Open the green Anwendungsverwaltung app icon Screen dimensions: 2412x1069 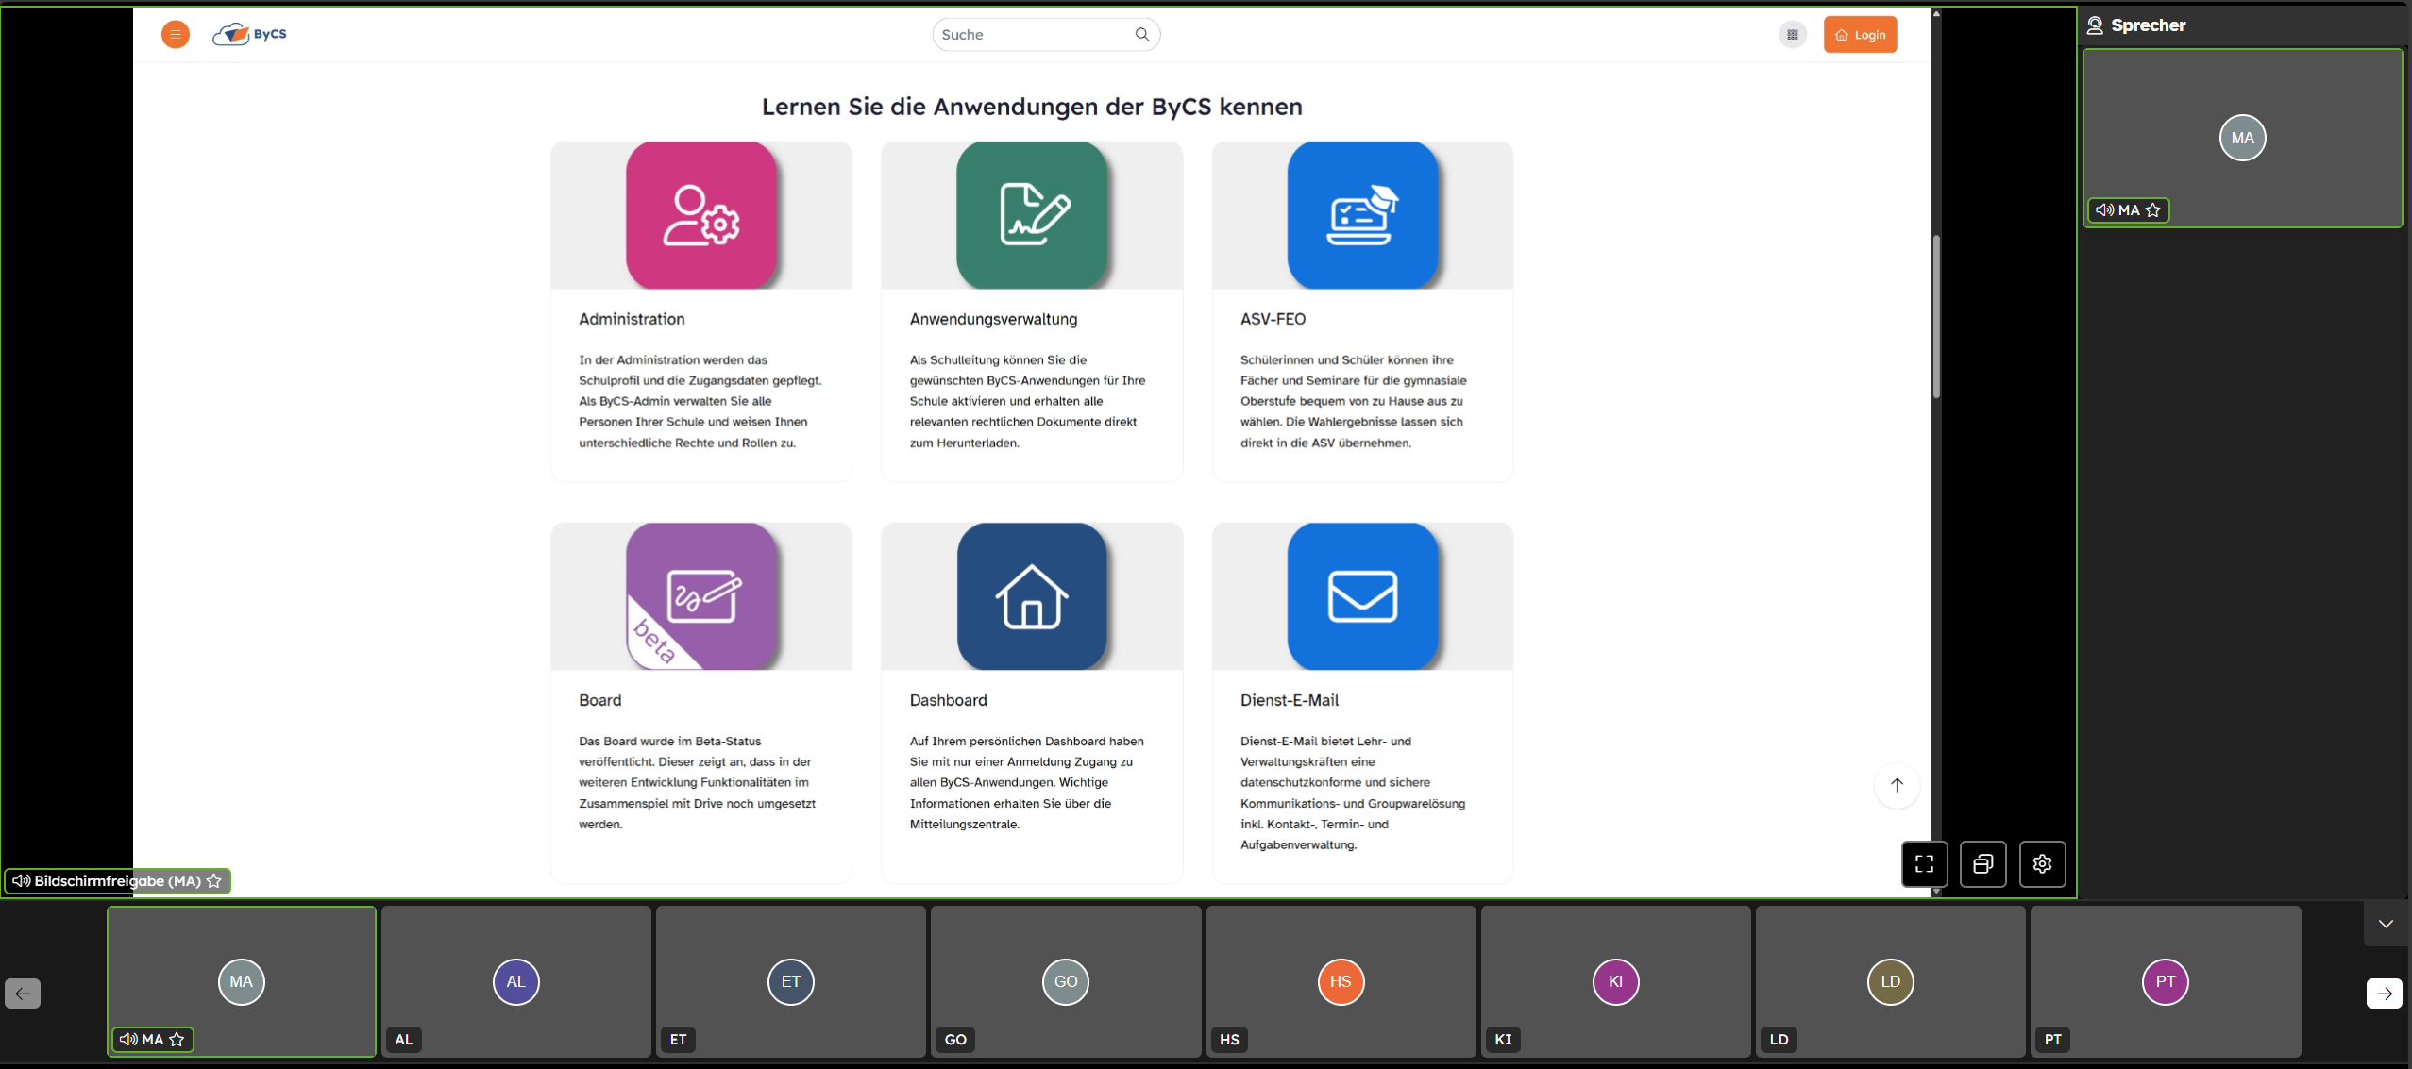coord(1032,215)
